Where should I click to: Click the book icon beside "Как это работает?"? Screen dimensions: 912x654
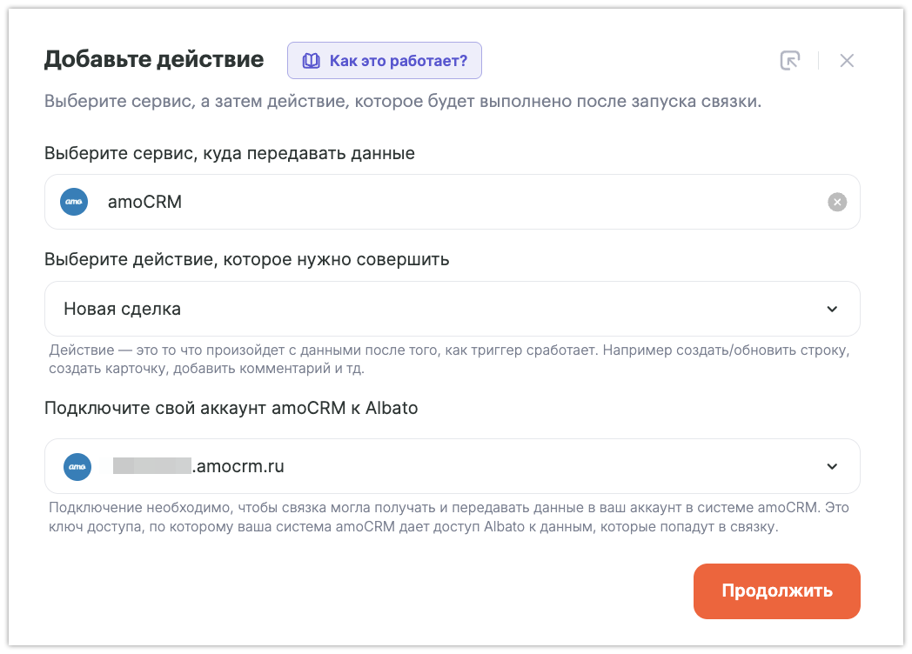(311, 61)
